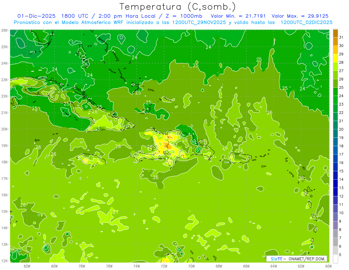This screenshot has width=349, height=270.
Task: Click longitude axis label "68W"
Action: click(x=219, y=266)
